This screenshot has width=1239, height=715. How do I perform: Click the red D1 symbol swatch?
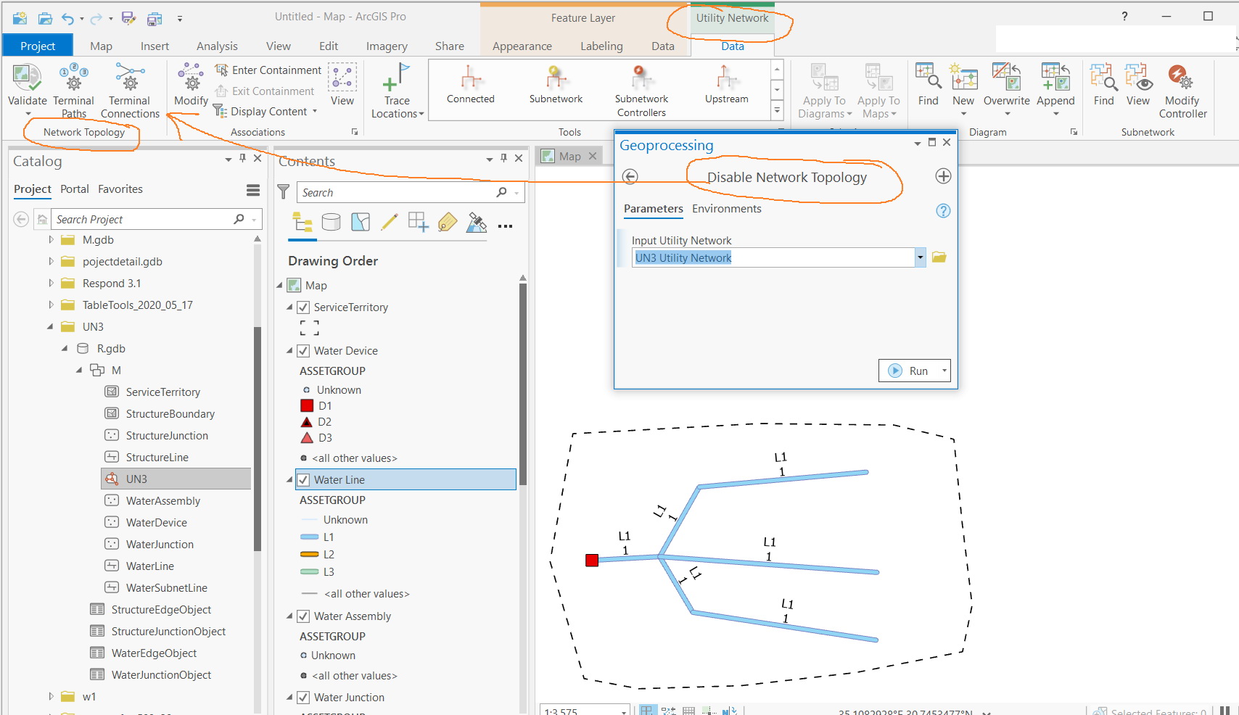[307, 406]
